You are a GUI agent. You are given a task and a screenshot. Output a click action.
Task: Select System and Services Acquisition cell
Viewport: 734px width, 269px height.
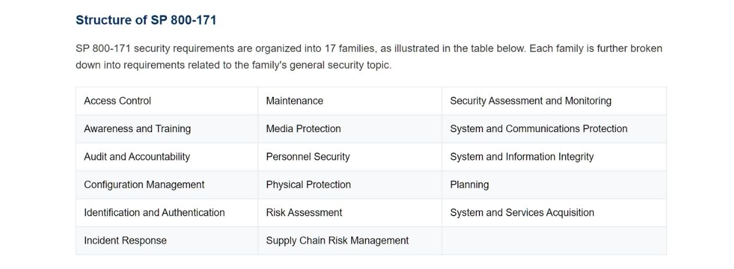click(554, 212)
